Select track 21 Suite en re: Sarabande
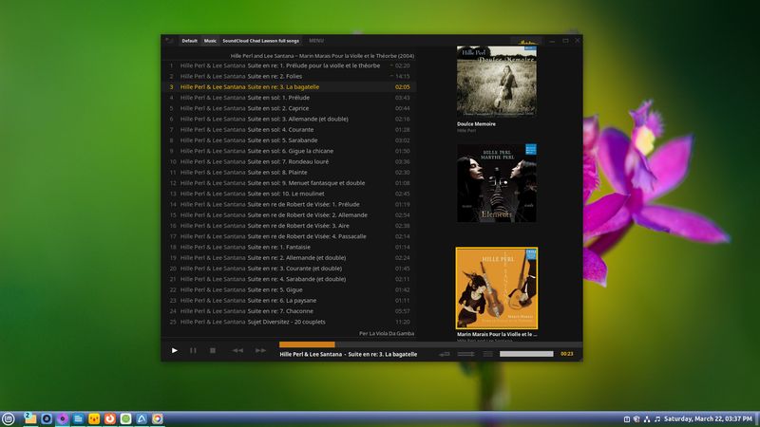Screen dimensions: 760x427 coord(290,279)
